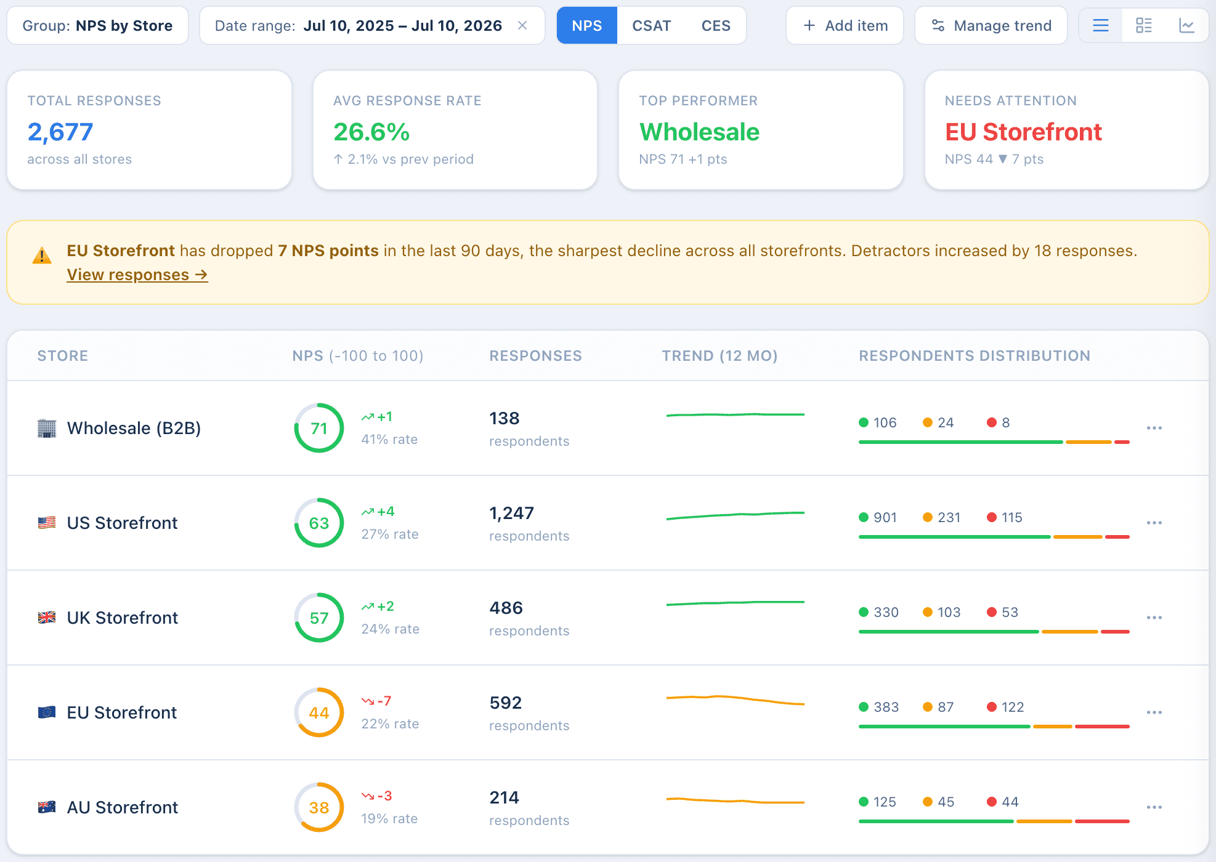Clear the date range with X icon
Viewport: 1216px width, 862px height.
pos(522,25)
